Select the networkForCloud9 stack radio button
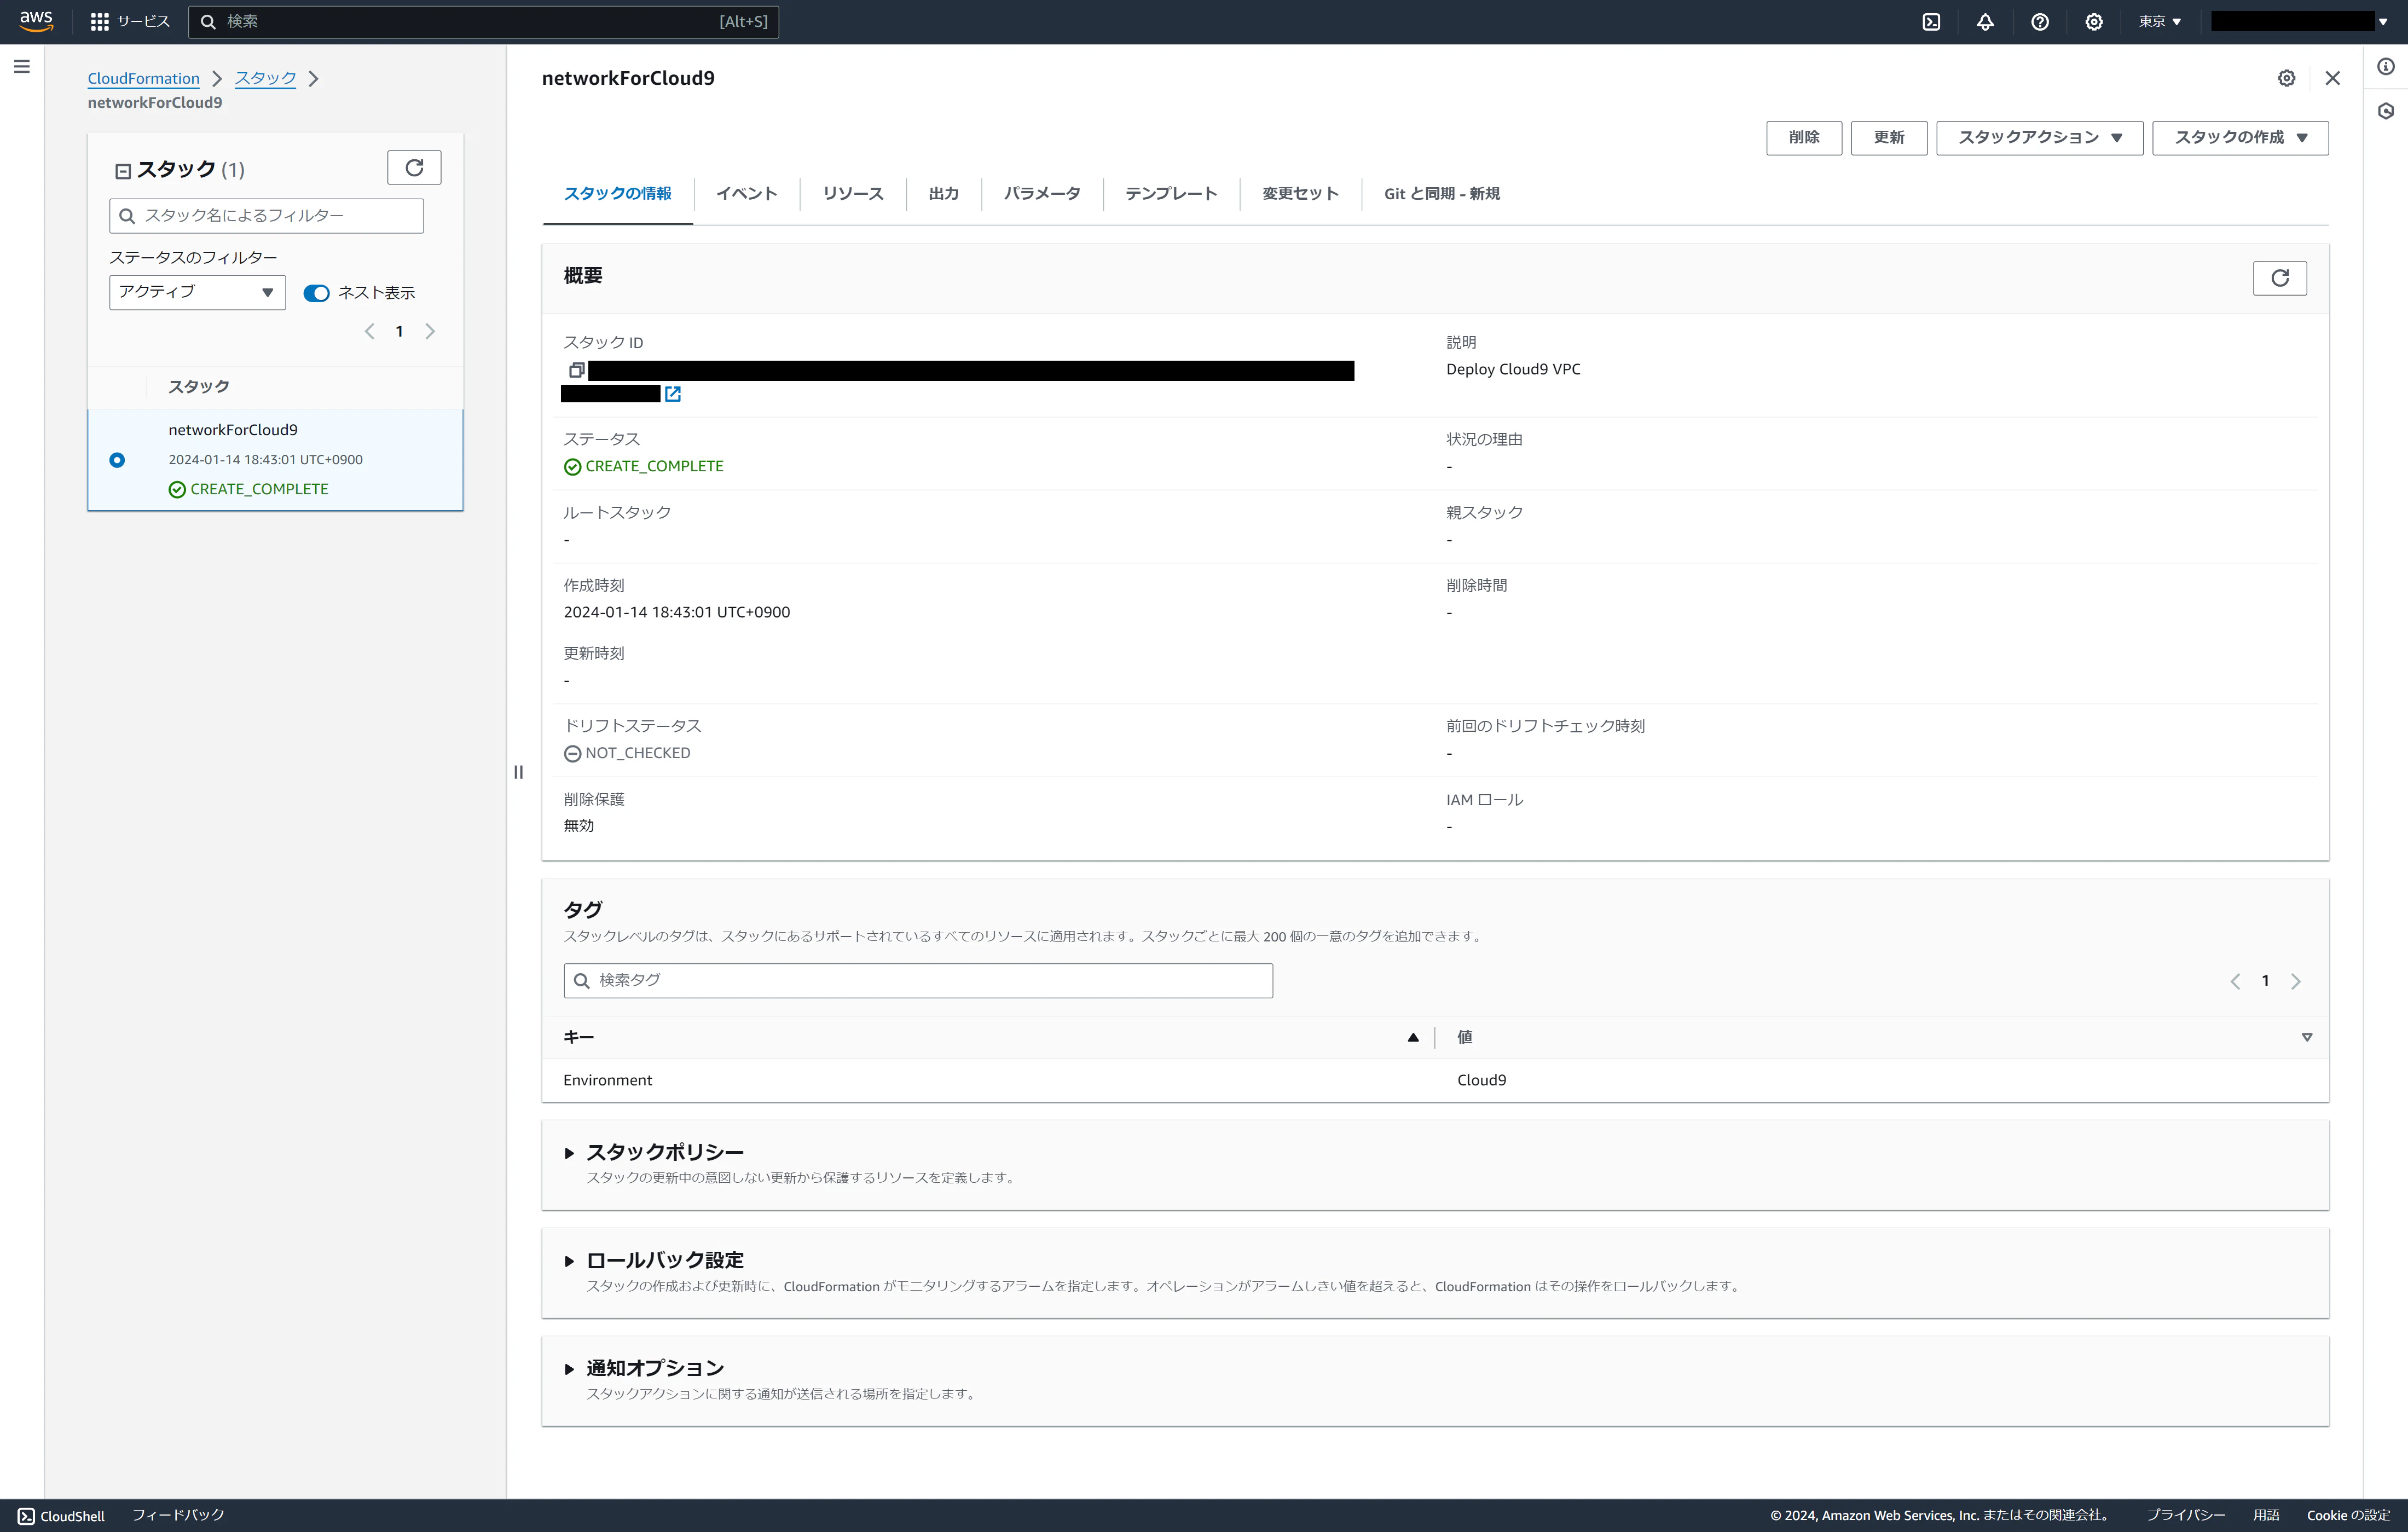 tap(117, 460)
